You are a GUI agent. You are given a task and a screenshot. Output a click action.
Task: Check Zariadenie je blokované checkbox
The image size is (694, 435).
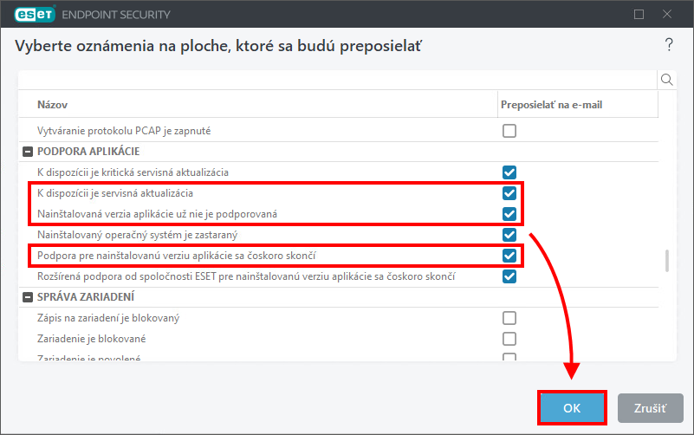[509, 339]
